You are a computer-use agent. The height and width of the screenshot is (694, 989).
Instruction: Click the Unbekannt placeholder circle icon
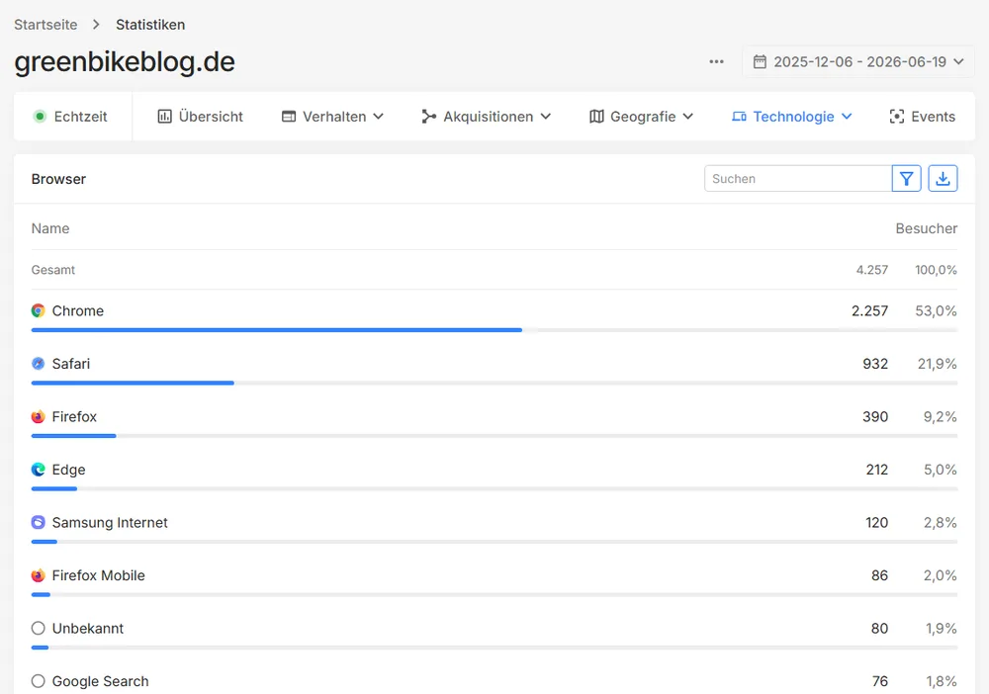click(x=39, y=629)
